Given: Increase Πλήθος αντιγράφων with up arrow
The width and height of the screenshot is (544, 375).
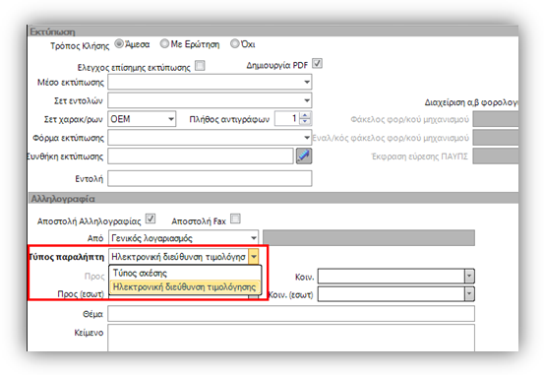Looking at the screenshot, I should (x=305, y=115).
